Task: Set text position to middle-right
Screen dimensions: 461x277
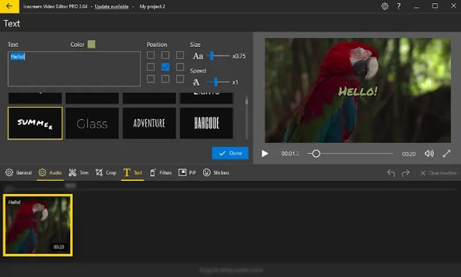Action: coord(180,67)
